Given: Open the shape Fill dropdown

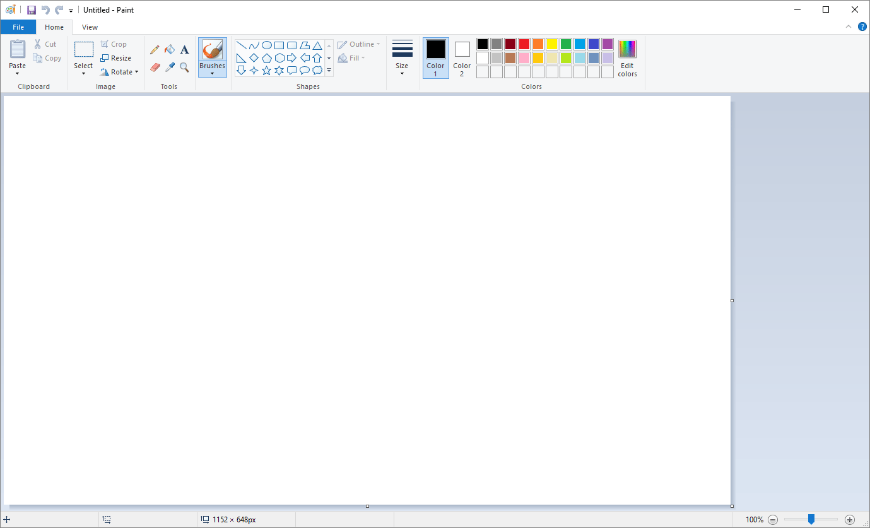Looking at the screenshot, I should point(352,58).
